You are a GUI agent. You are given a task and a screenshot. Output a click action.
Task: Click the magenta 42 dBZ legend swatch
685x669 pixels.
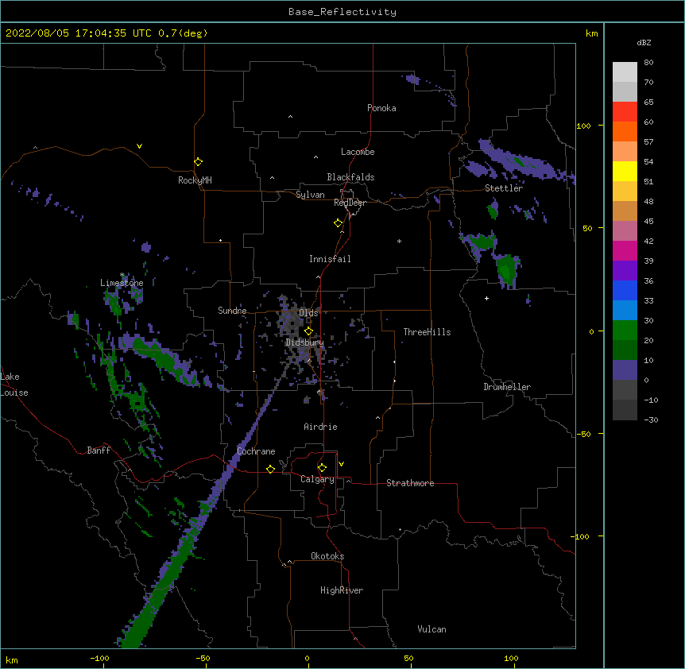click(625, 250)
